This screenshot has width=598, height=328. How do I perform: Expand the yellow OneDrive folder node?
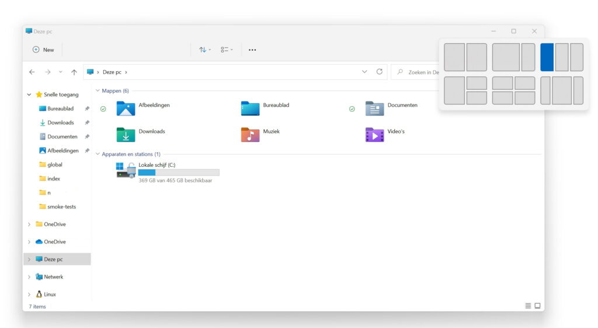[x=29, y=224]
